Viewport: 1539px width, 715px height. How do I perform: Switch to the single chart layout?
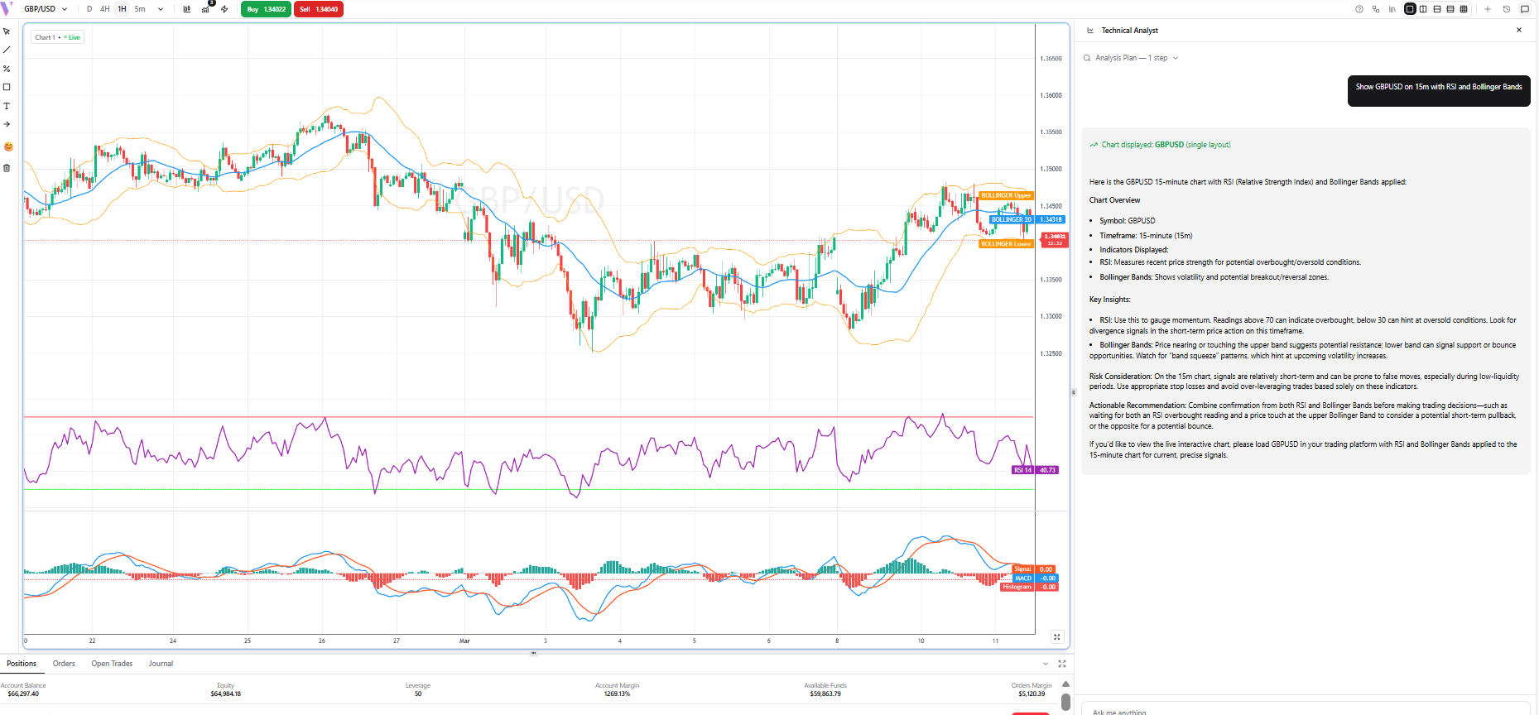point(1410,9)
